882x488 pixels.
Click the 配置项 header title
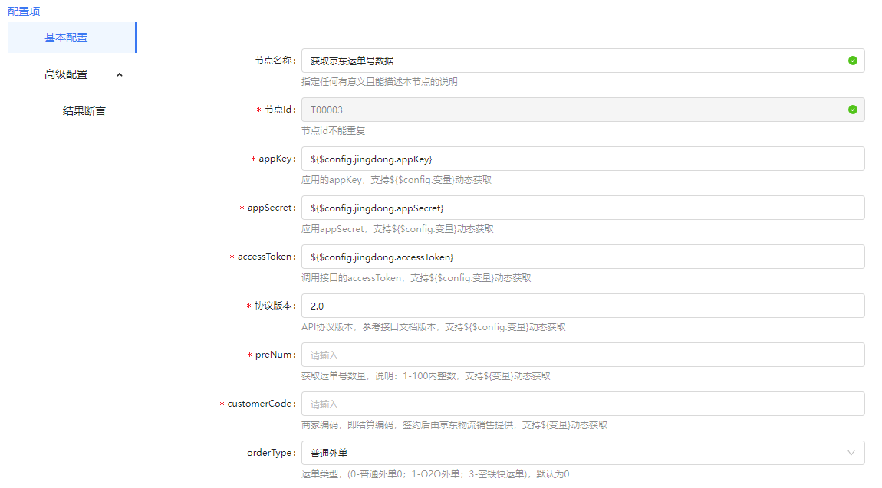[x=24, y=11]
